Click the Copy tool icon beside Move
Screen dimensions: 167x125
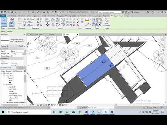[x=53, y=24]
